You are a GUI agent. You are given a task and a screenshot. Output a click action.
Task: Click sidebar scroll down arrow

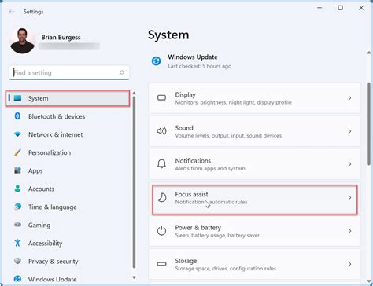134,277
